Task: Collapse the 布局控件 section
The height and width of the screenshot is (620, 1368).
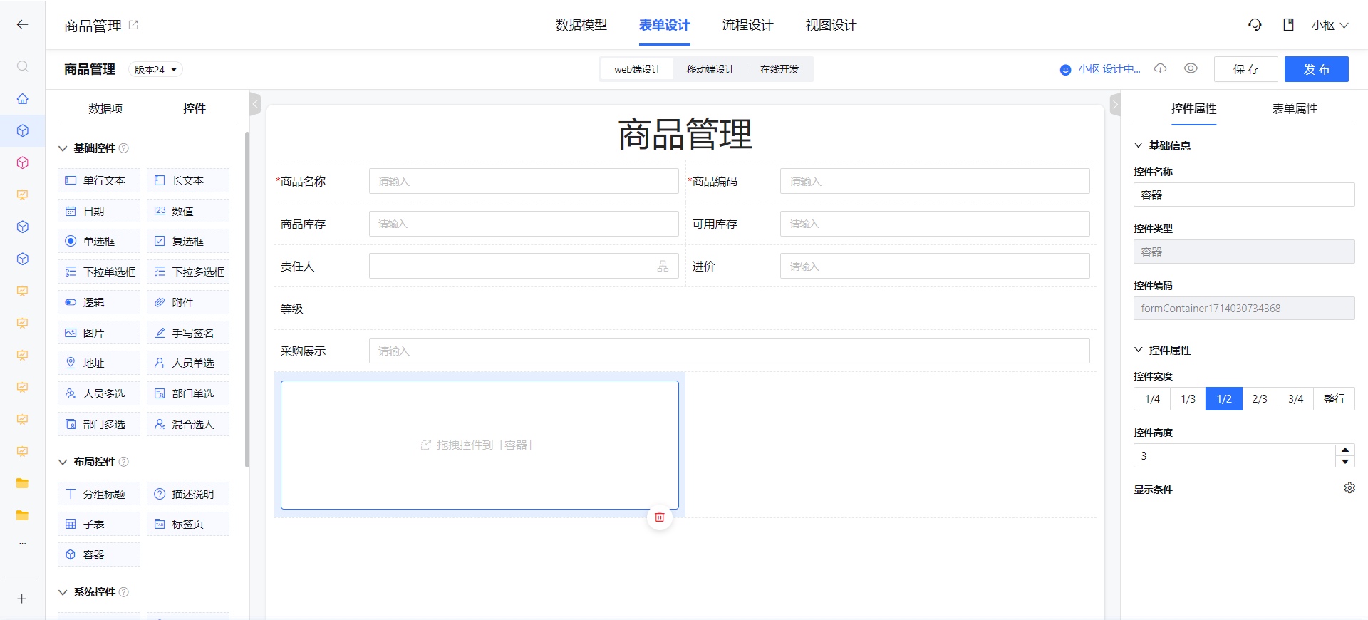Action: coord(63,462)
